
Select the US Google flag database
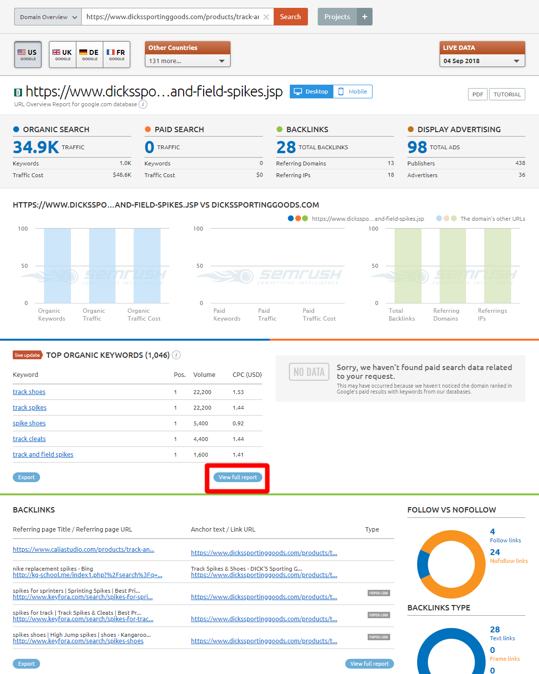[x=28, y=54]
